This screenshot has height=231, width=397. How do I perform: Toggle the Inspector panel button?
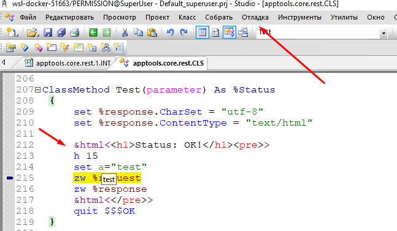pyautogui.click(x=216, y=32)
